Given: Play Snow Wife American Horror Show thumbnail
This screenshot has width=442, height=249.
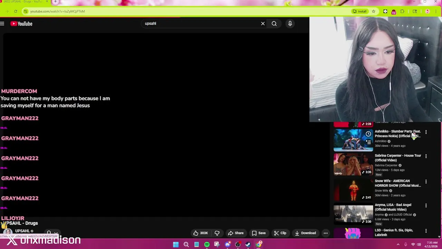Looking at the screenshot, I should (x=353, y=190).
